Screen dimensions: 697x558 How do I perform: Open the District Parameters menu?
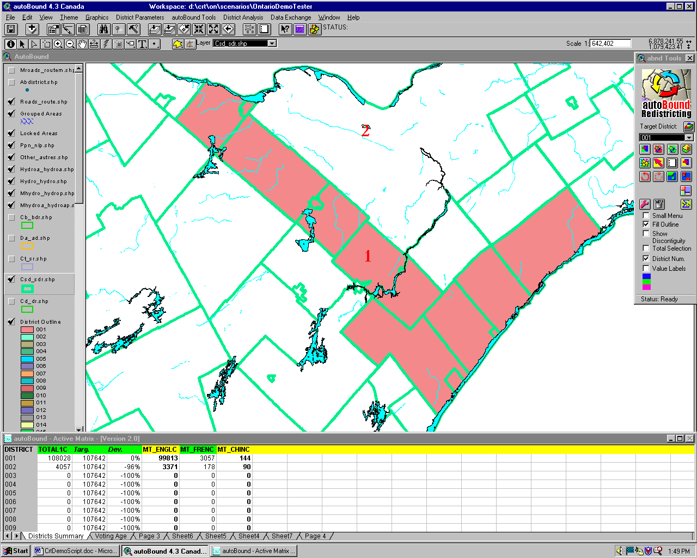(x=140, y=17)
